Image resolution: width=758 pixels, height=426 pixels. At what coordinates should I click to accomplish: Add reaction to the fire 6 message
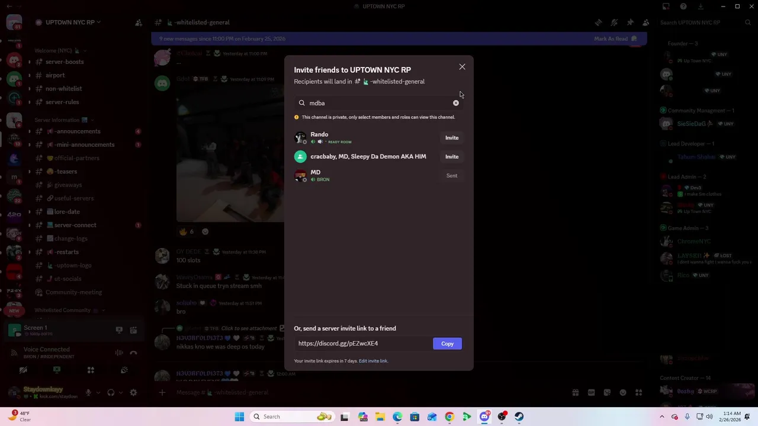point(205,231)
